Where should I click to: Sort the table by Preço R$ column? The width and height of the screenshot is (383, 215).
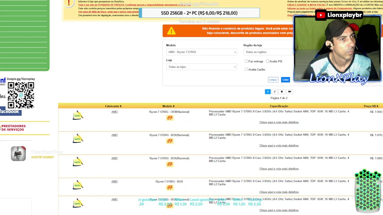(371, 106)
